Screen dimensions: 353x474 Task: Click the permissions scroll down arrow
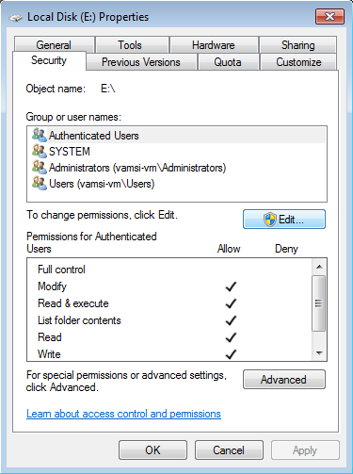tap(319, 353)
